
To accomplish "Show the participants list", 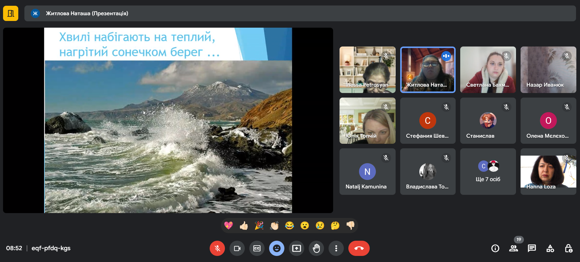I will click(514, 248).
